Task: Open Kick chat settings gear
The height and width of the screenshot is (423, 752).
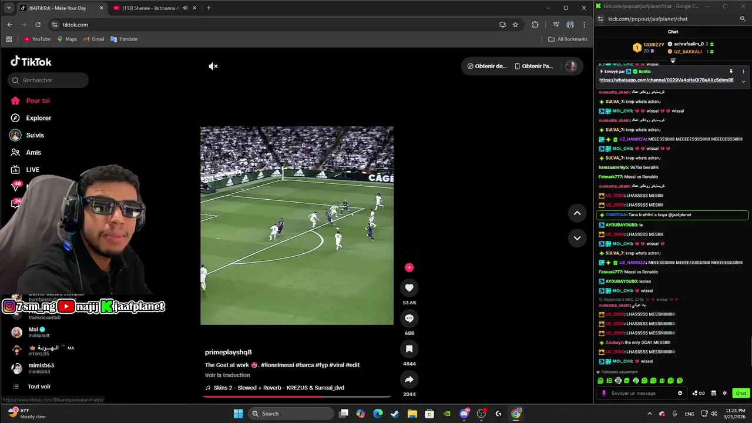Action: tap(724, 394)
